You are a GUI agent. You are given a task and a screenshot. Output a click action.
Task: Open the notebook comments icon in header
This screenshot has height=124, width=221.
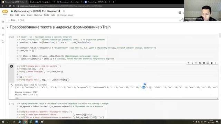180,13
